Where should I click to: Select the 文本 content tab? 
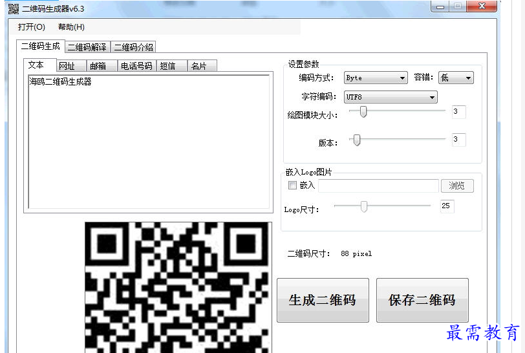39,65
